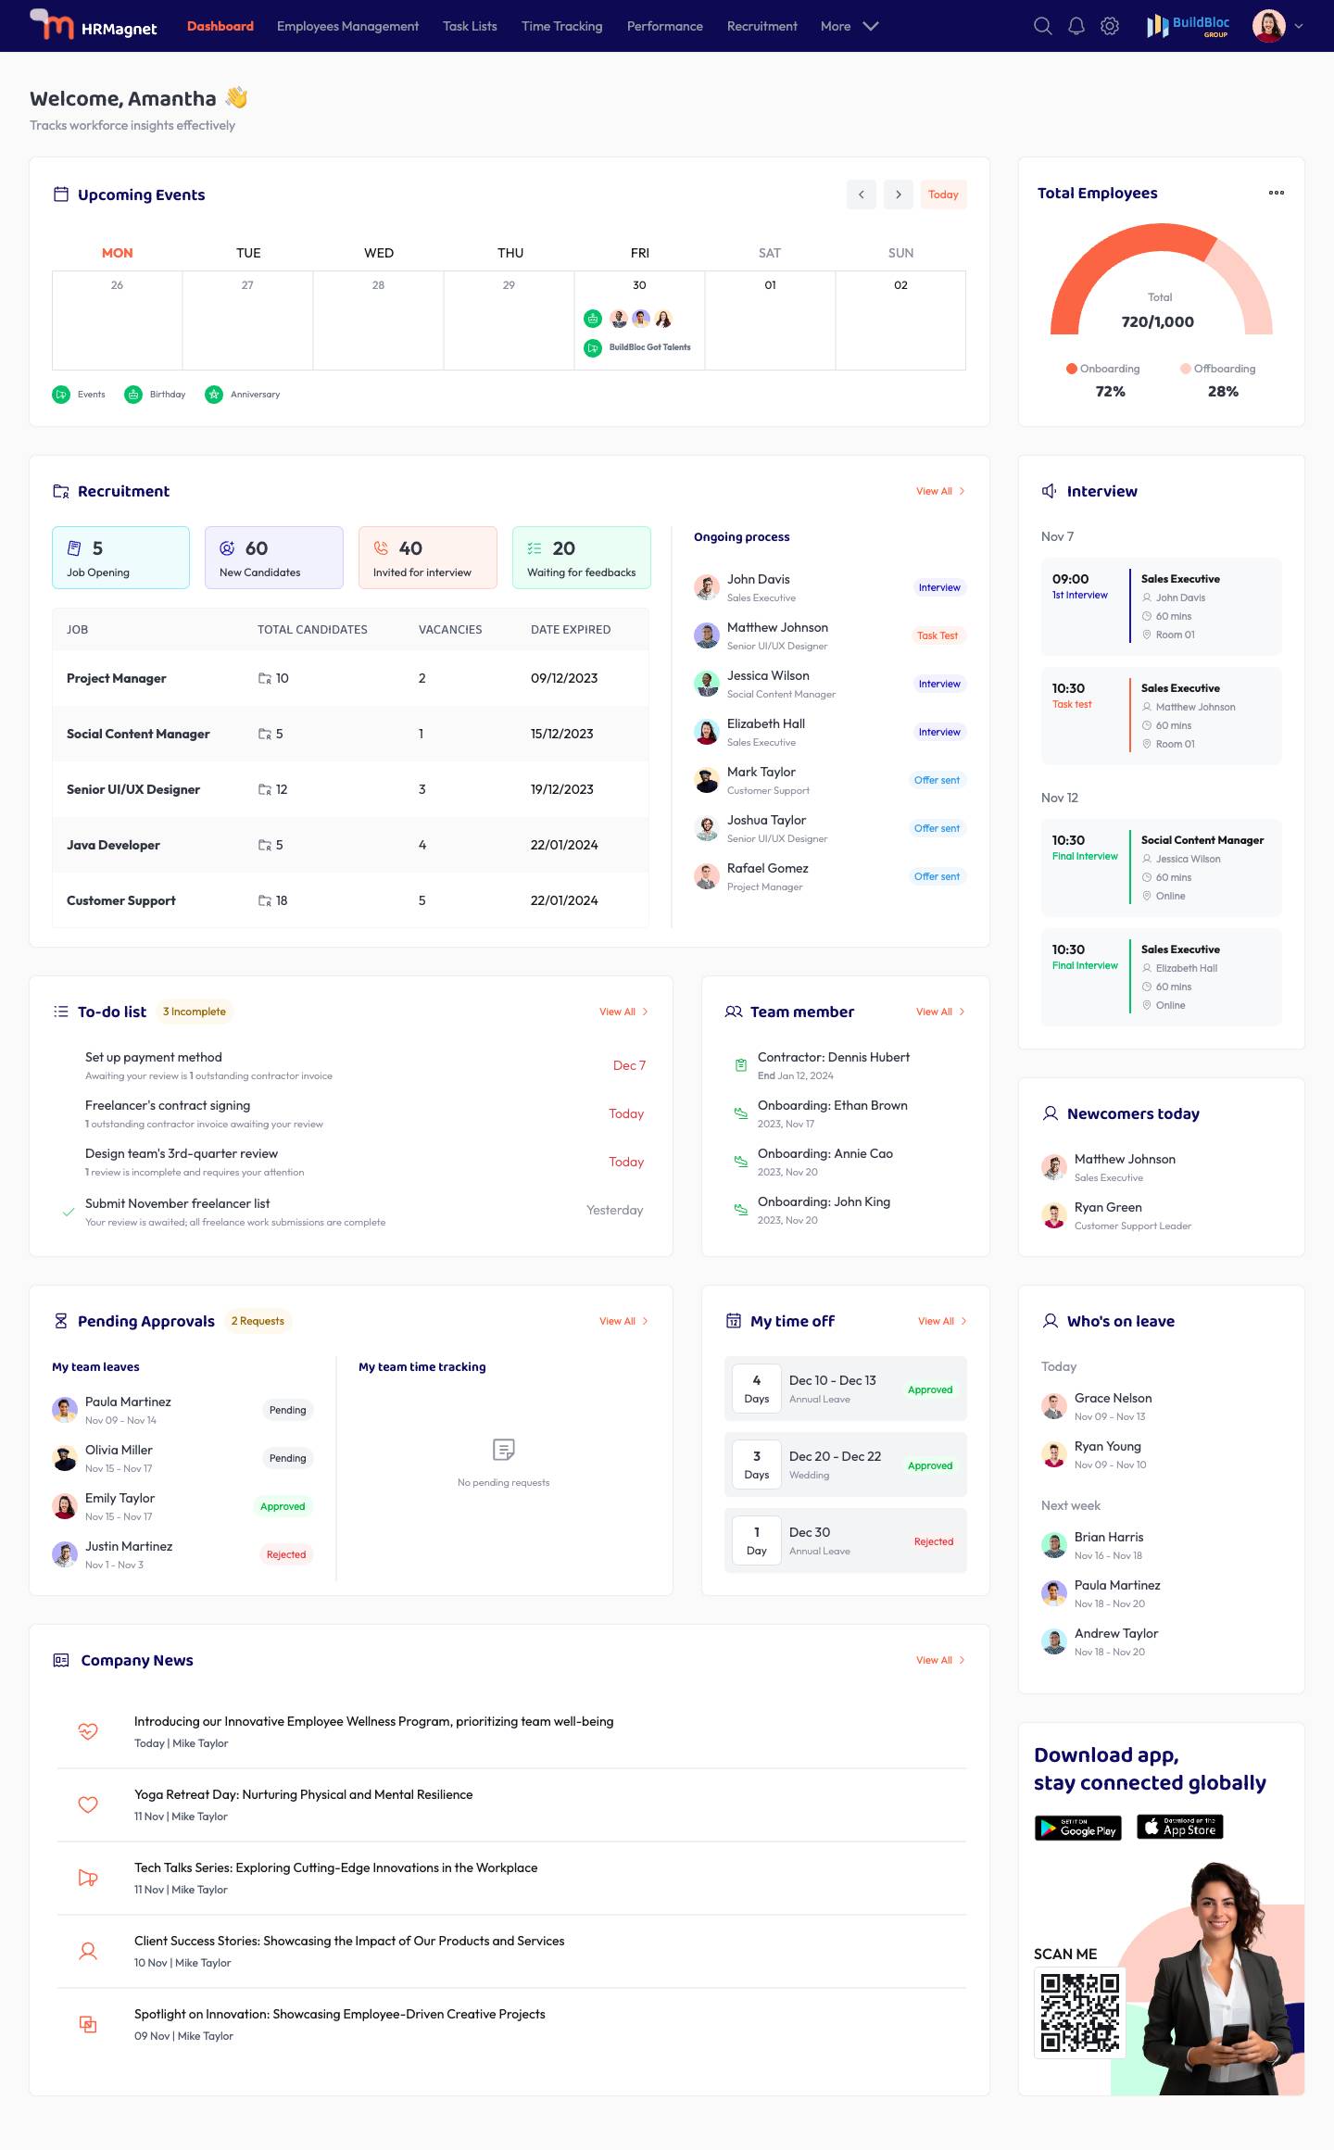This screenshot has width=1334, height=2150.
Task: Click the birthday icon on Friday 30
Action: (x=593, y=319)
